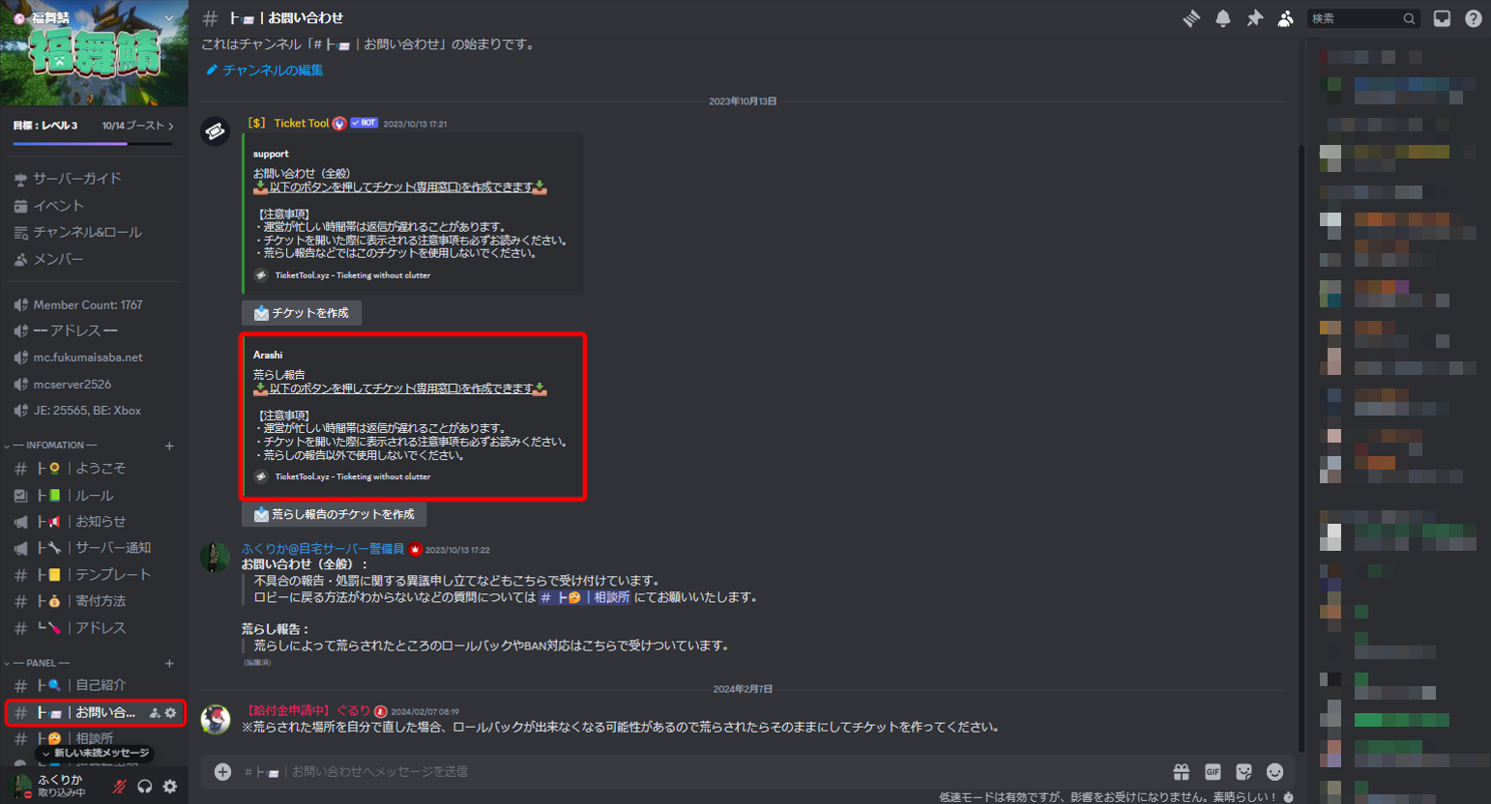Open the sticker picker

coord(1243,771)
